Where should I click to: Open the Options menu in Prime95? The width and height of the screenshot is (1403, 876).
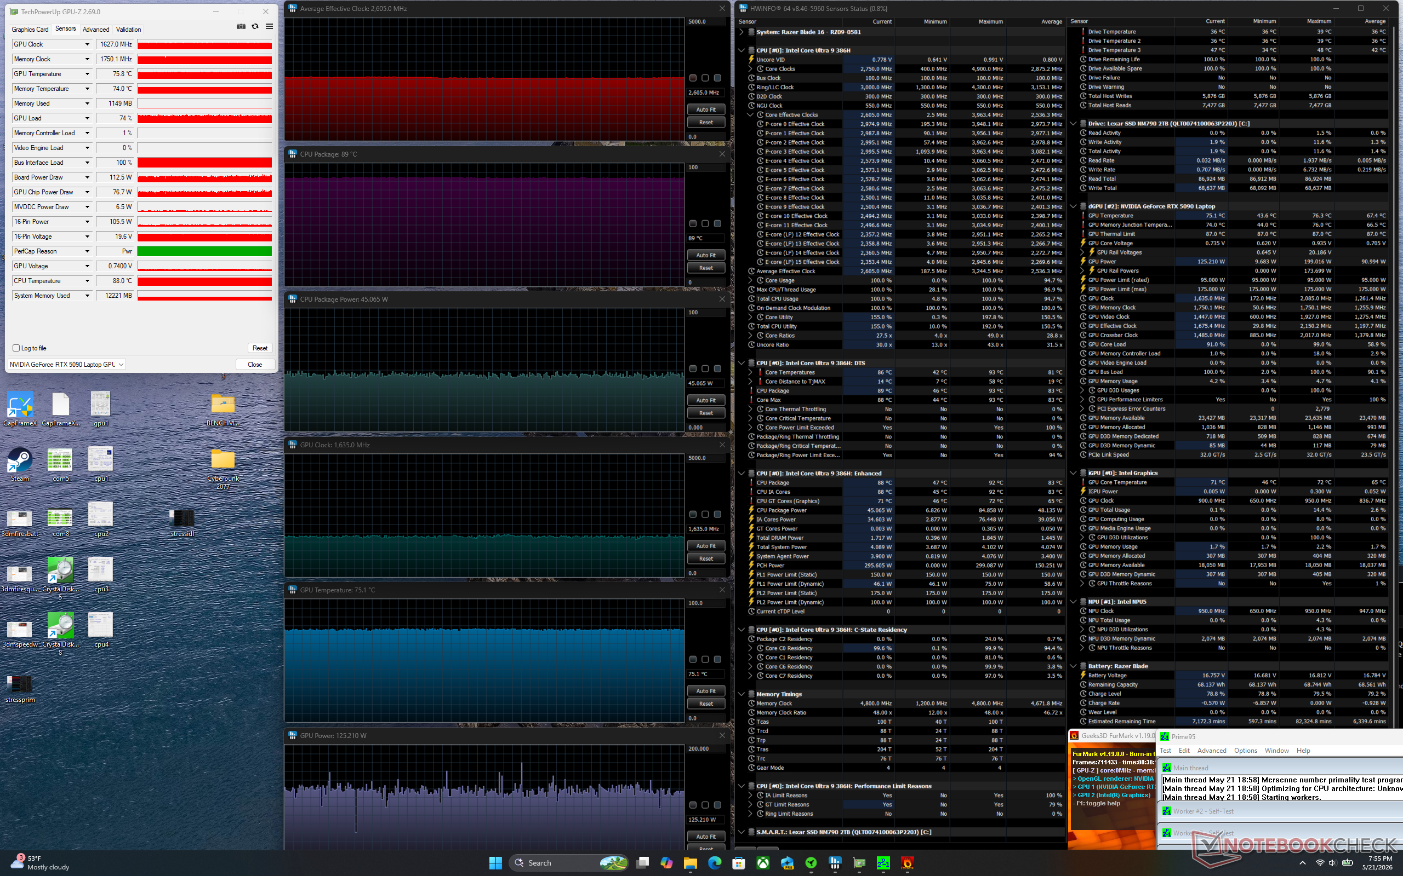(1245, 750)
